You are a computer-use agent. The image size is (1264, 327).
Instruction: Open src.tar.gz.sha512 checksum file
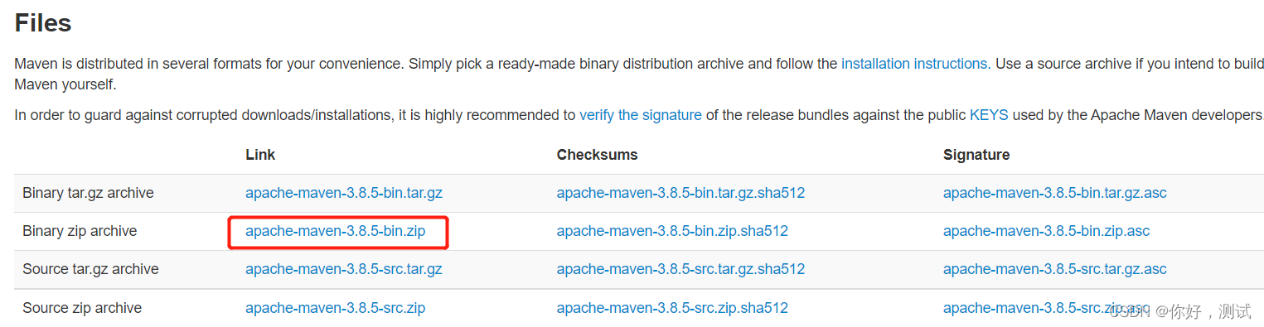[x=680, y=269]
